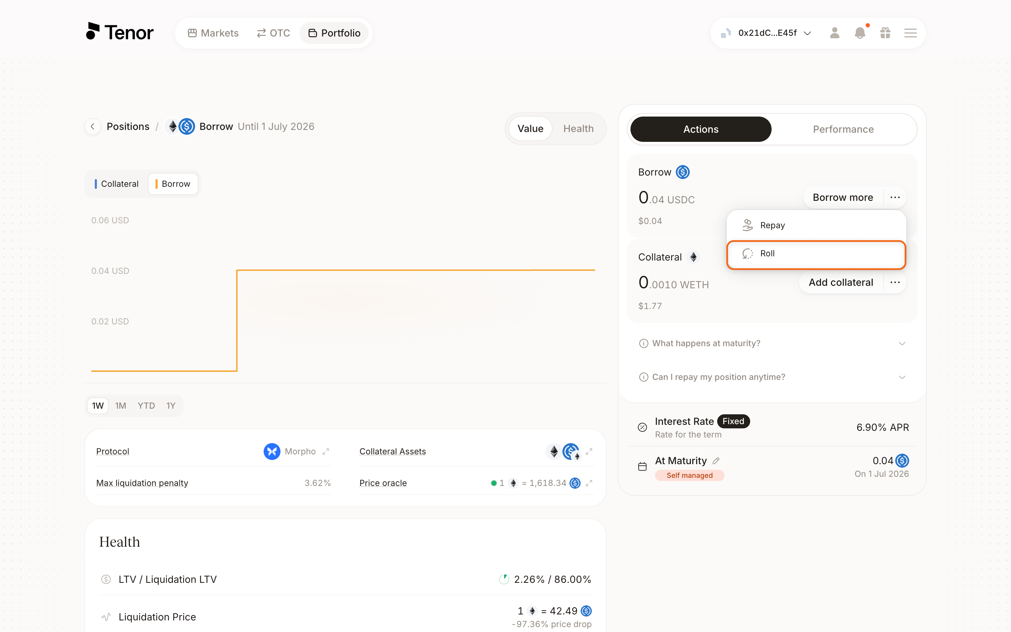The image size is (1011, 632).
Task: Go back using the Positions arrow
Action: point(92,126)
